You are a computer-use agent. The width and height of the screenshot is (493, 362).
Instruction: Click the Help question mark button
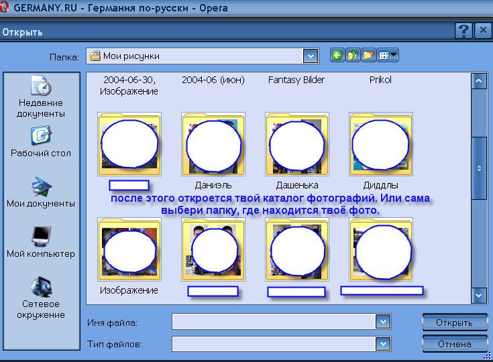[x=463, y=31]
